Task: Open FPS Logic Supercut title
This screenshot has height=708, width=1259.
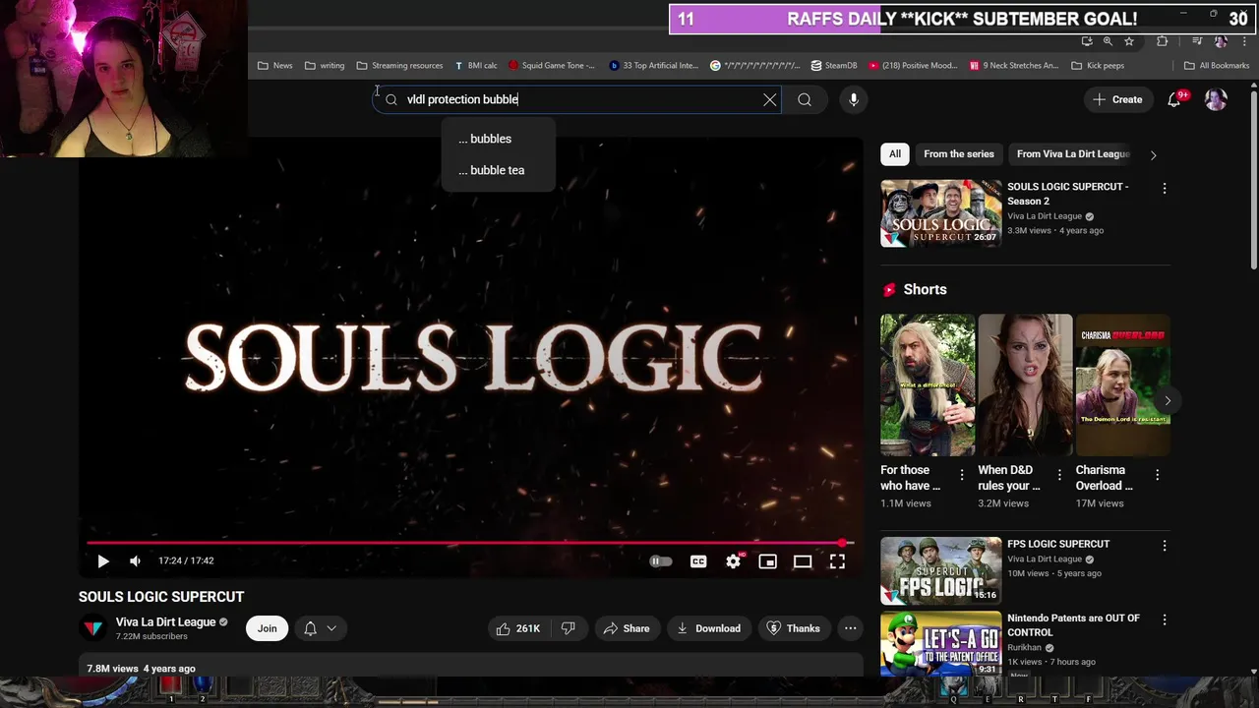Action: point(1057,544)
